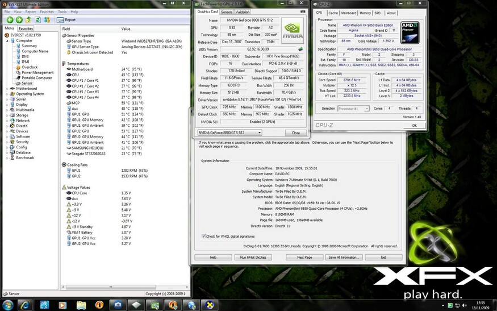Switch to the Favorites tab in EVEREST
The image size is (497, 311).
26,28
